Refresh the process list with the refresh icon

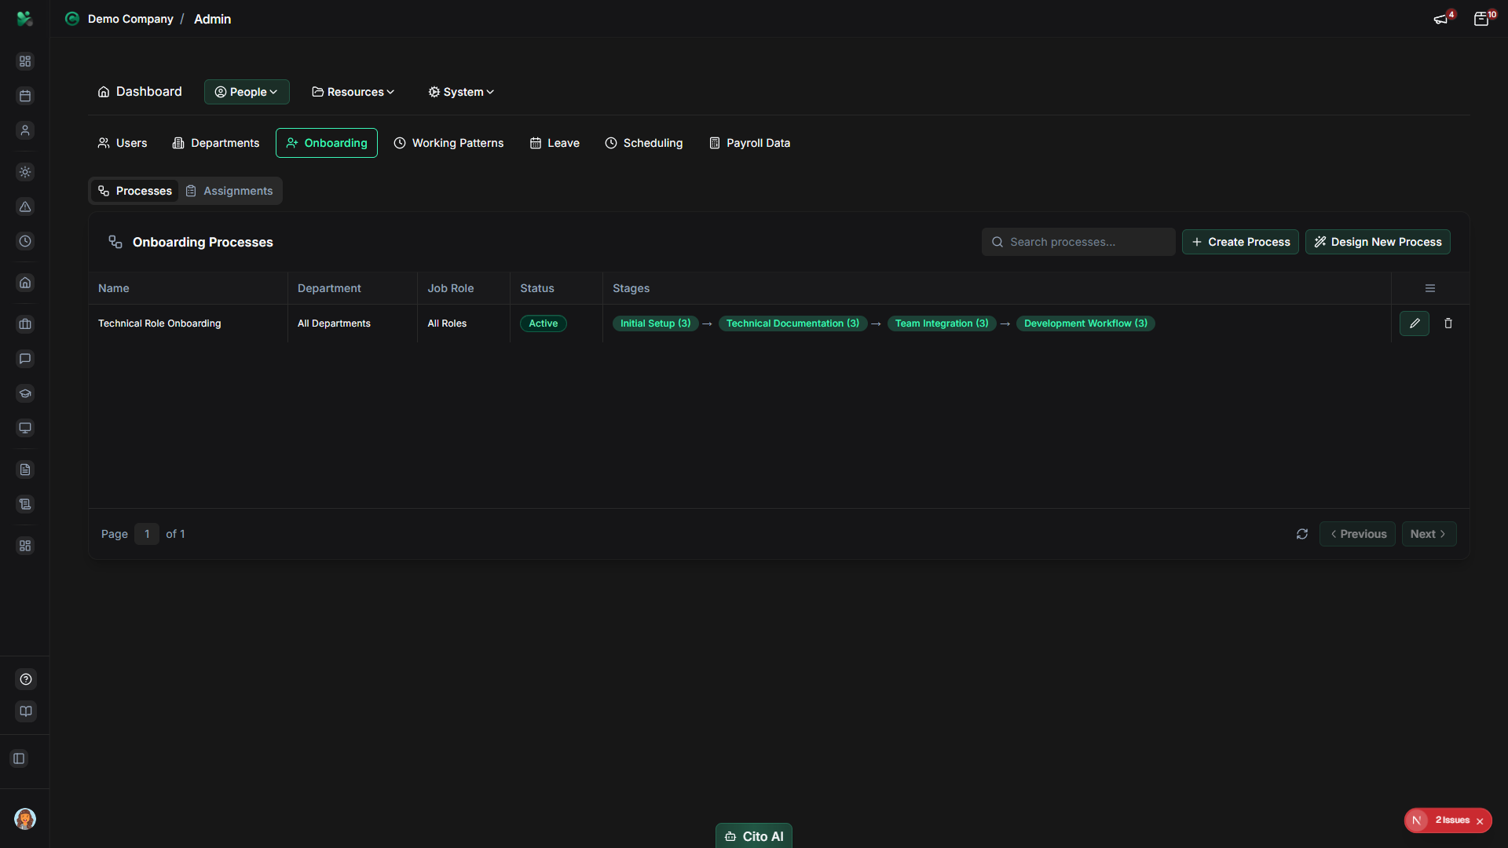point(1302,534)
